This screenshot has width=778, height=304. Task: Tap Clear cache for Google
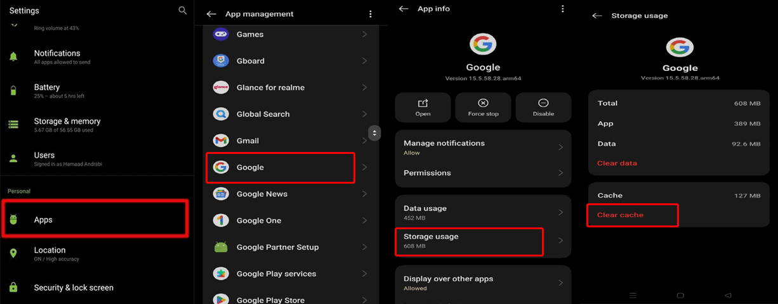(x=620, y=215)
